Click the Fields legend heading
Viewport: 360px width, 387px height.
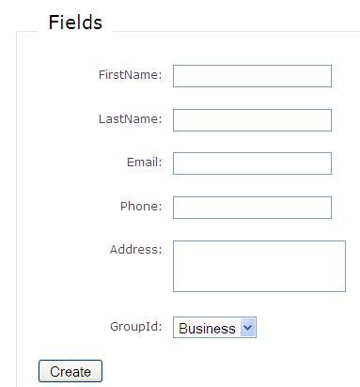pos(75,23)
